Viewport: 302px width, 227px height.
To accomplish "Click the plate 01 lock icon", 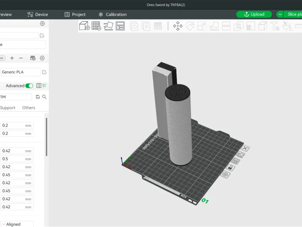I will click(x=230, y=168).
